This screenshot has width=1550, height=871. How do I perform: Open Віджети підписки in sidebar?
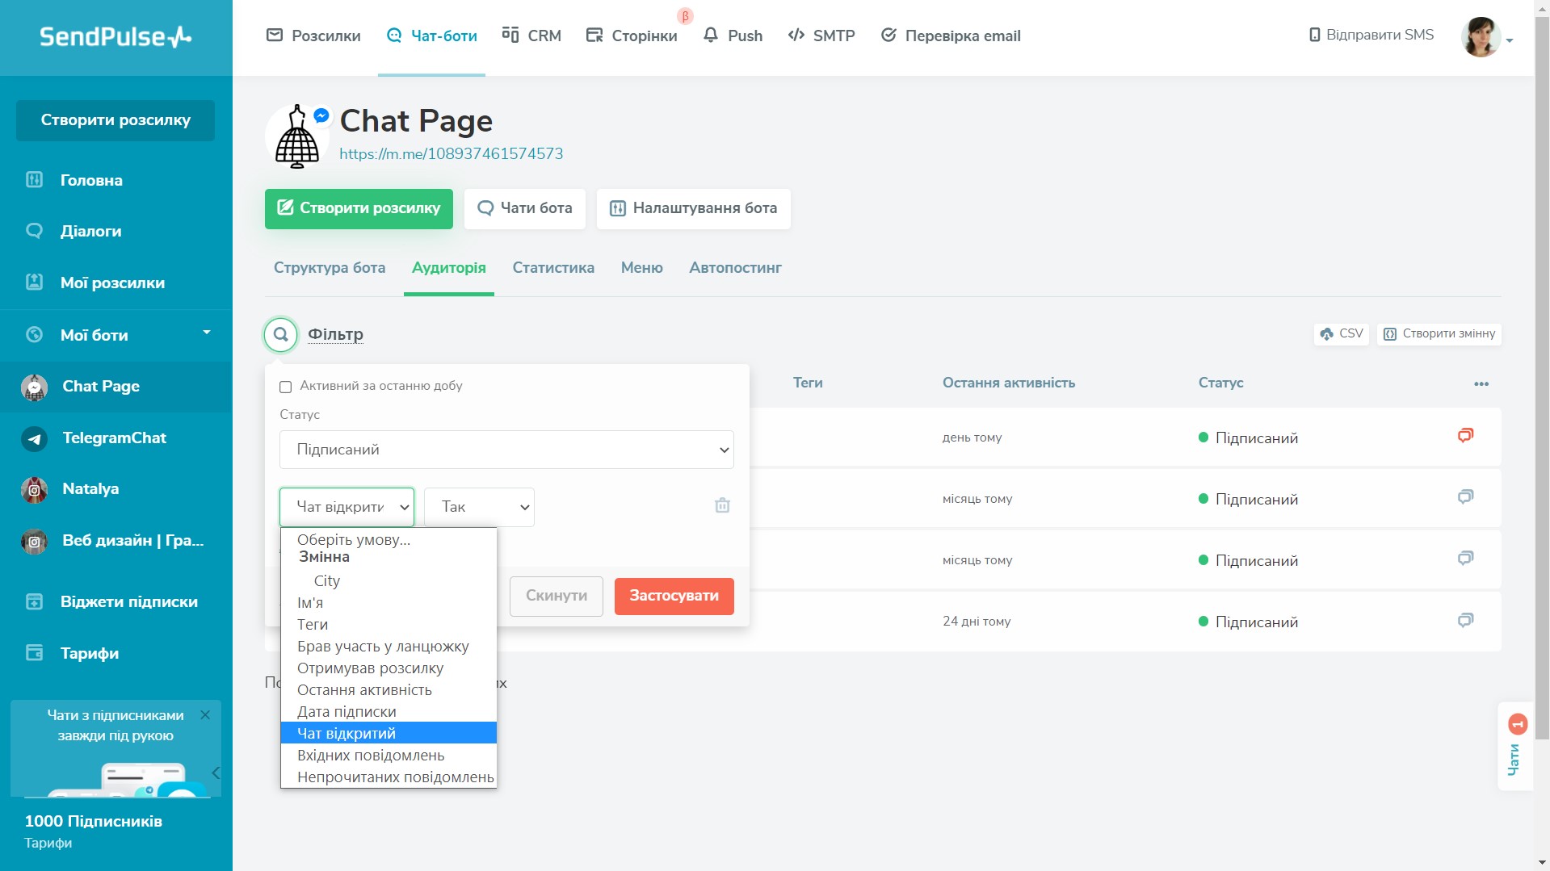pos(129,601)
